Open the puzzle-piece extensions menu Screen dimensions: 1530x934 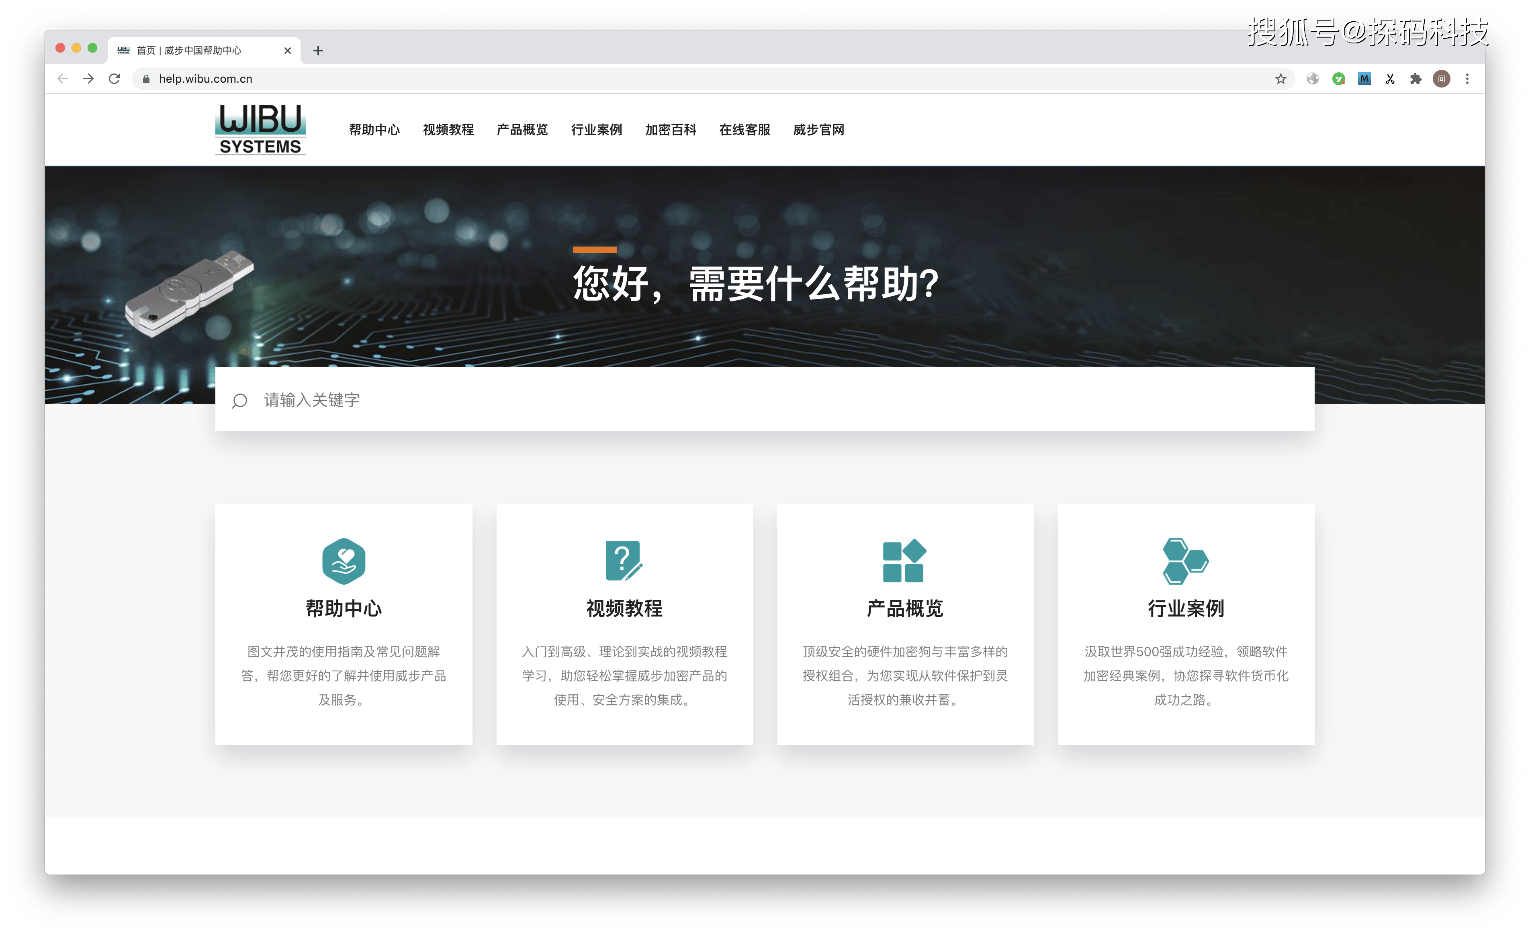1416,79
